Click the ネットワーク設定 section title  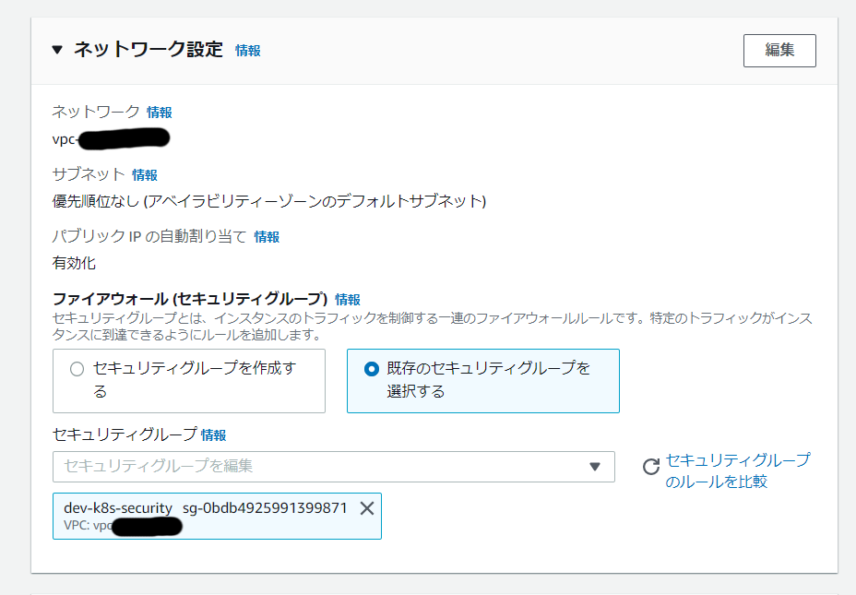click(x=149, y=50)
